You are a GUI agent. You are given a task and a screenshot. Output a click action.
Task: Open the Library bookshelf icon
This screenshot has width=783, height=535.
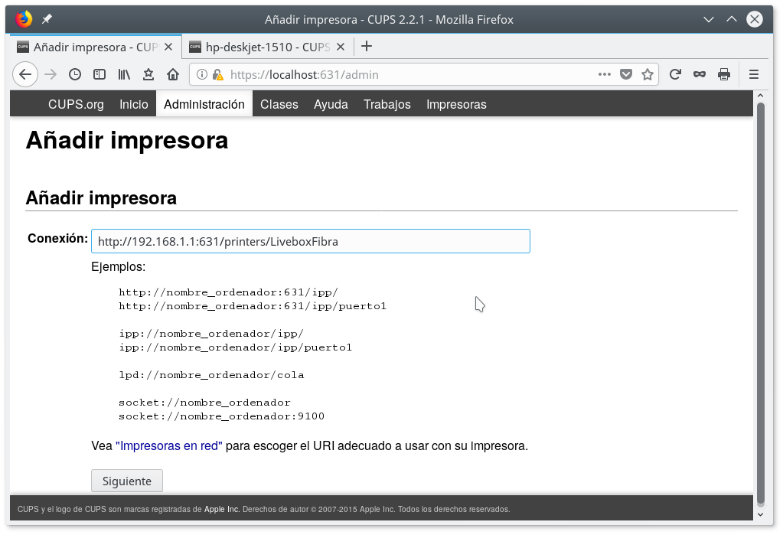pos(123,74)
